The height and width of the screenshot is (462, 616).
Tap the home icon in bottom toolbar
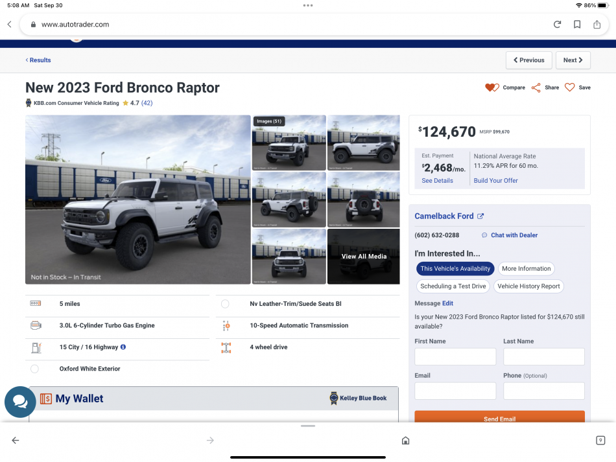point(405,441)
